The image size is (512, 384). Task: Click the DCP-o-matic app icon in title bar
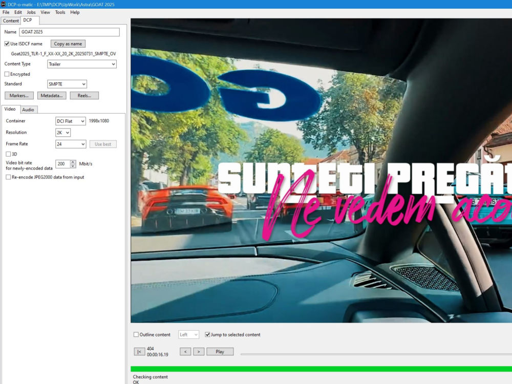pyautogui.click(x=4, y=4)
